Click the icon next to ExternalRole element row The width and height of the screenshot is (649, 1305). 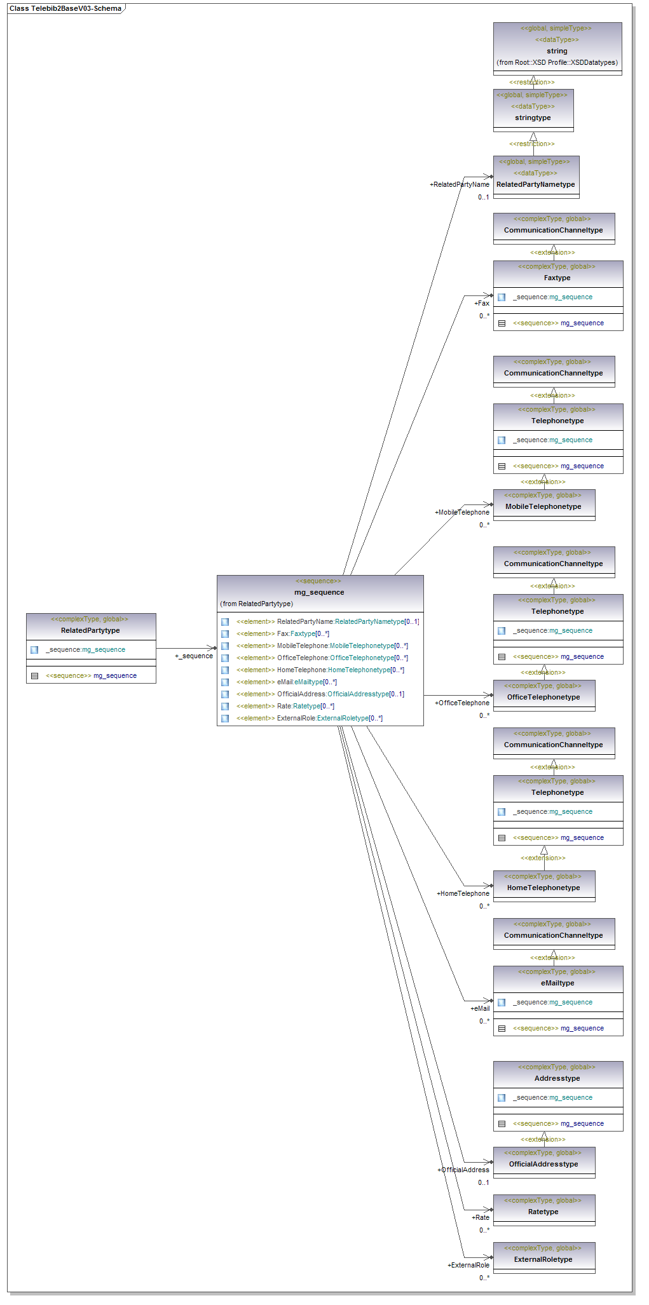pos(225,719)
